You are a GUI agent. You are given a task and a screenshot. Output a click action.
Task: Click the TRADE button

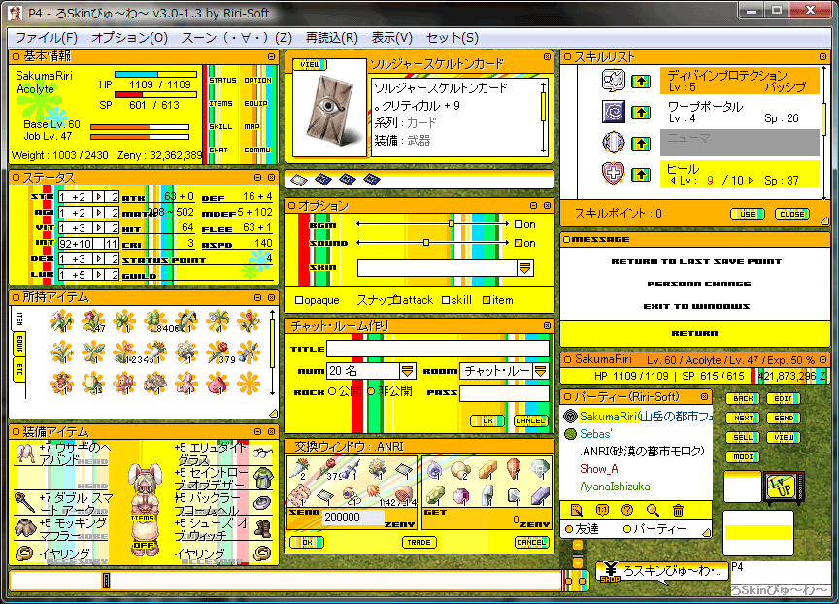[x=419, y=543]
